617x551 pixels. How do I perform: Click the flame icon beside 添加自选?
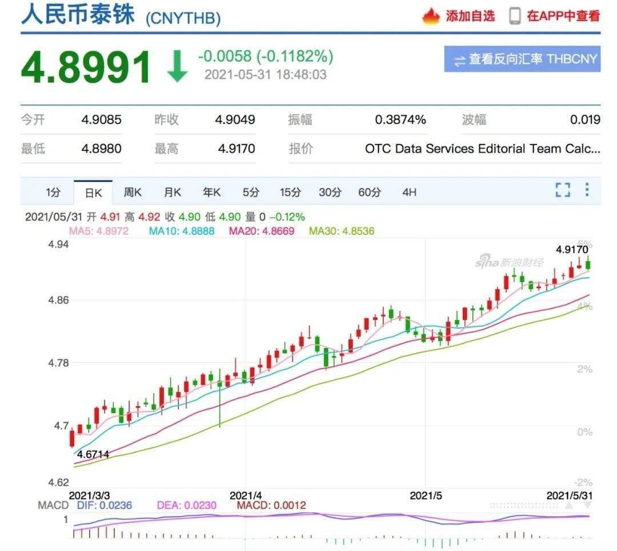[x=431, y=16]
